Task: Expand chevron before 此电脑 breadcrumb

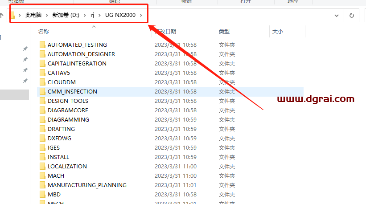Action: [20, 16]
